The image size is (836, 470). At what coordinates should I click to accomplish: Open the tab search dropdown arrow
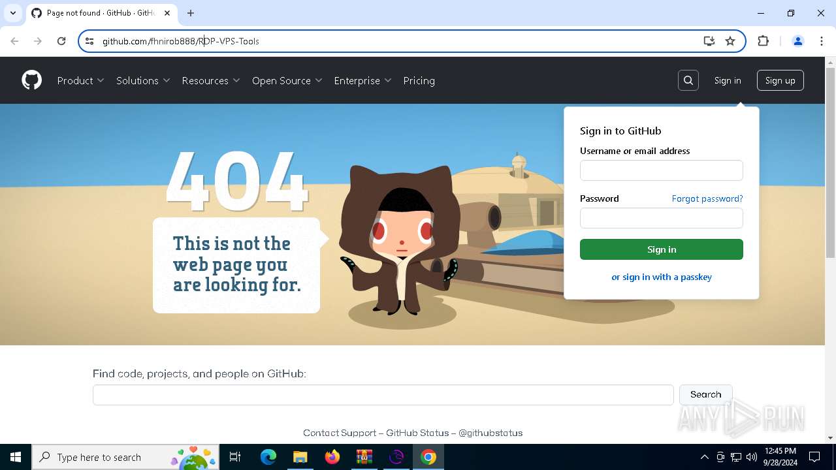[x=13, y=13]
